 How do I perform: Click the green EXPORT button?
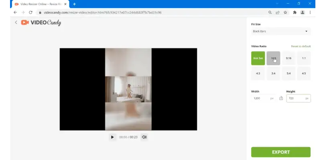point(280,152)
